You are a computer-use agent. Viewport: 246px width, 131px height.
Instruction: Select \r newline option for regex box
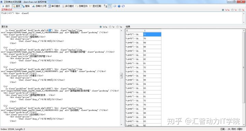pyautogui.click(x=234, y=10)
